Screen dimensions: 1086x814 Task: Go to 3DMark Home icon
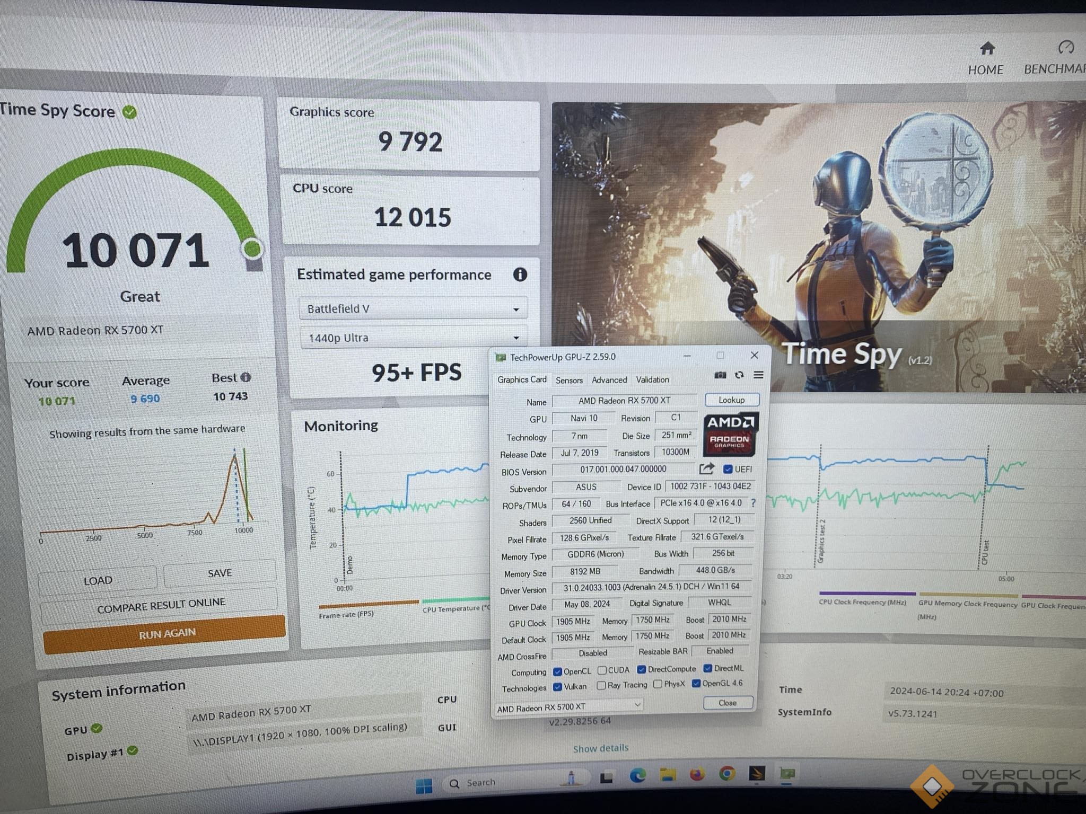click(986, 49)
